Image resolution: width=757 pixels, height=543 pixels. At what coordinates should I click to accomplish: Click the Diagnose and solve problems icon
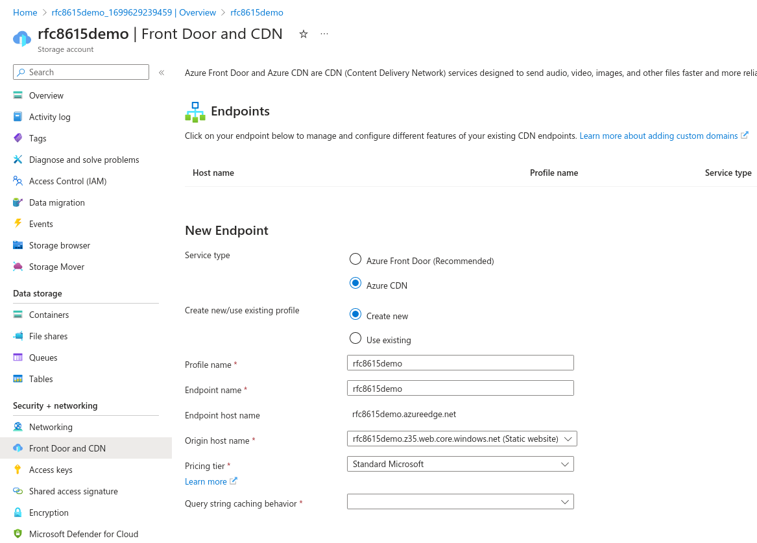coord(18,160)
